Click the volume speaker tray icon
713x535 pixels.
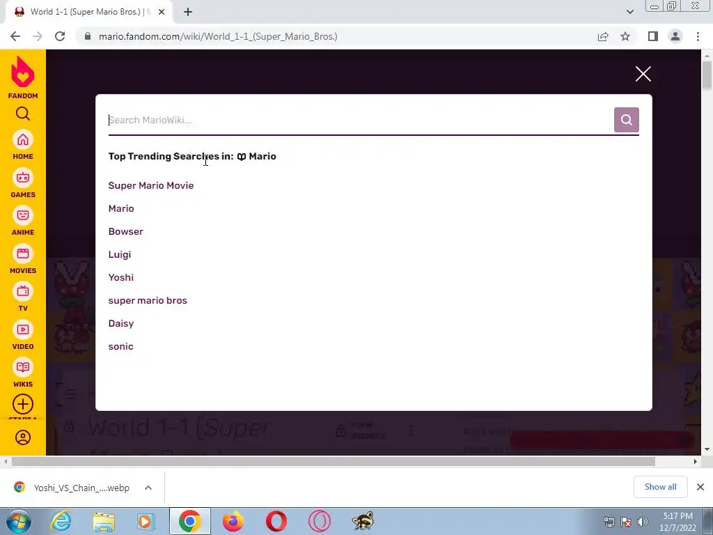click(643, 522)
